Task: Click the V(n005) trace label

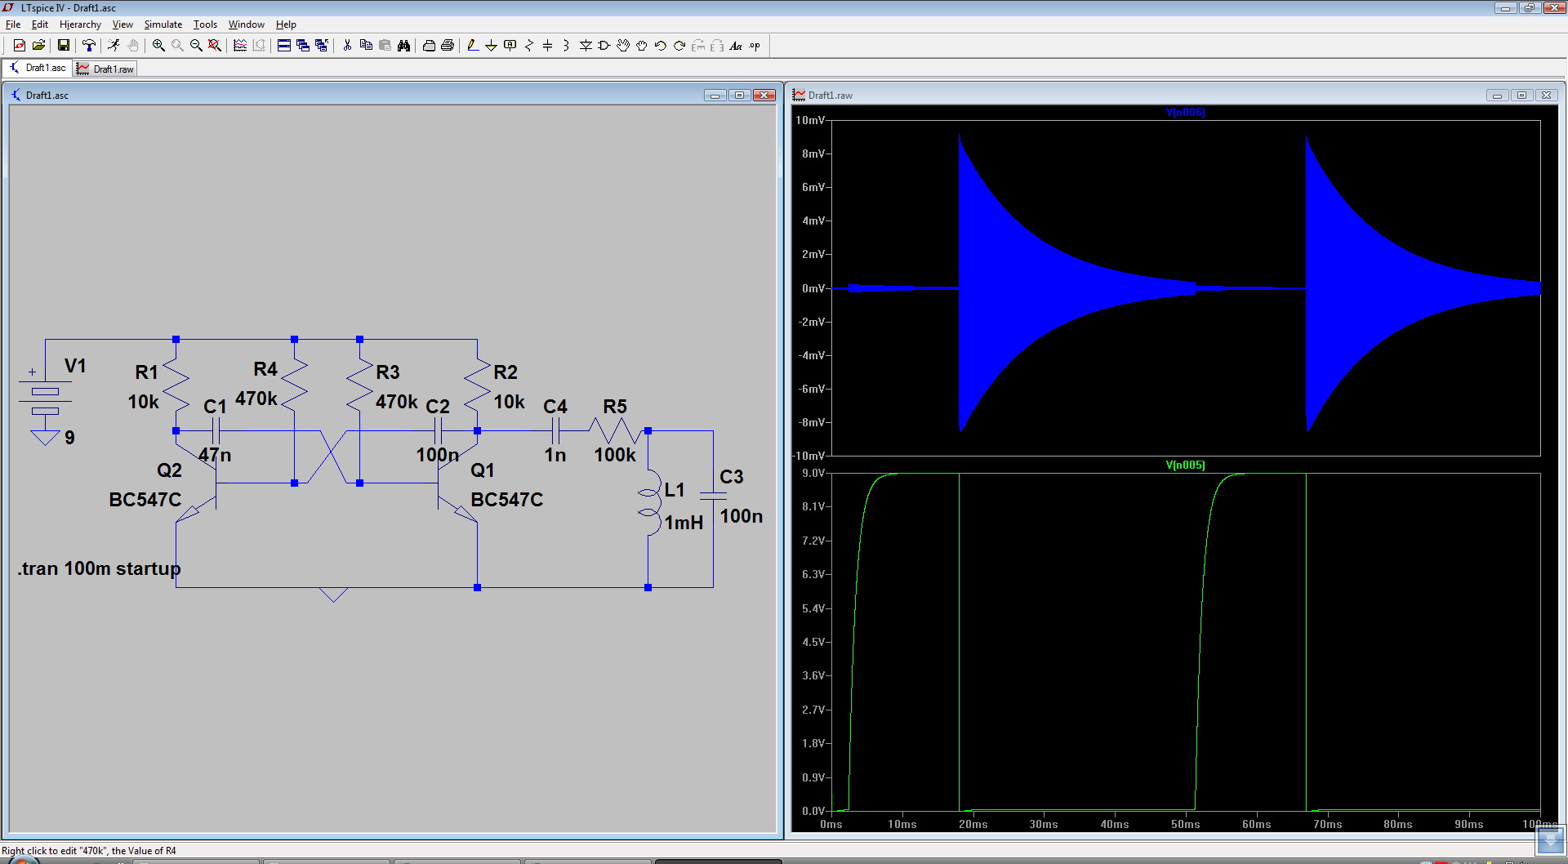Action: pos(1185,465)
